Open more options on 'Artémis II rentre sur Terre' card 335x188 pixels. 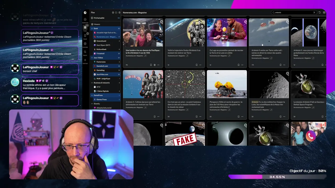284,65
